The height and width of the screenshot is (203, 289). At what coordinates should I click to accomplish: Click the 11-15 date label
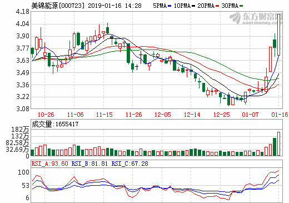point(104,115)
